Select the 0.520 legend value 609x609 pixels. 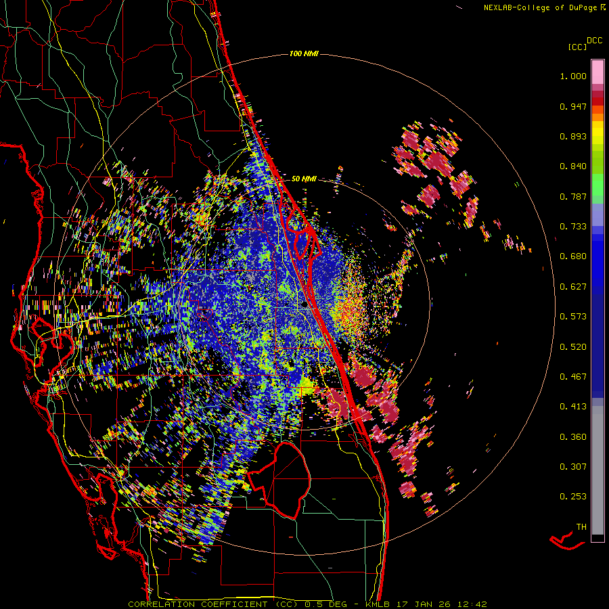(x=573, y=347)
